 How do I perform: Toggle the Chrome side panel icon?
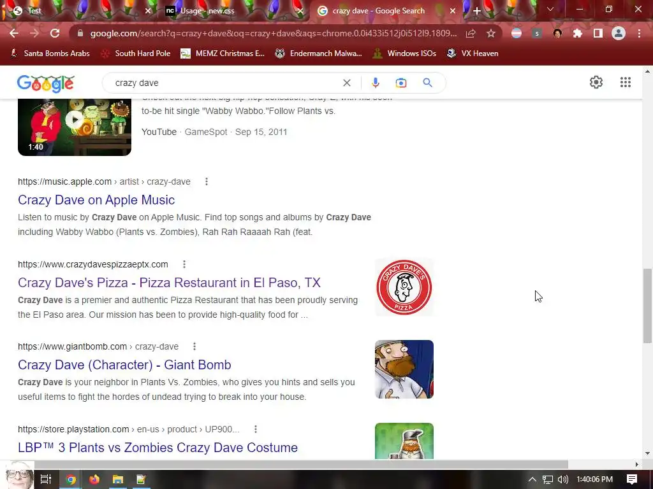coord(598,33)
